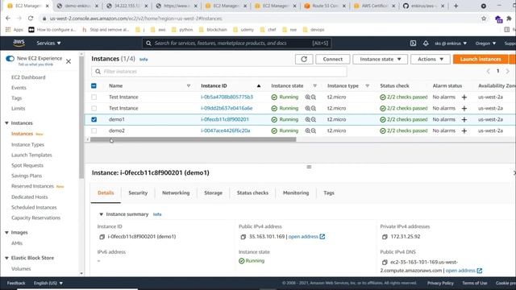
Task: Collapse the Elastic Block Store section
Action: coord(6,258)
